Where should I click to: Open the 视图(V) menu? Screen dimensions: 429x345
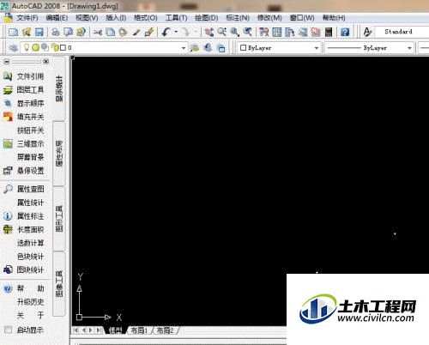[87, 18]
